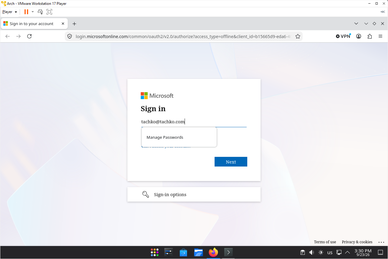Open the VPN panel
Viewport: 388px width, 259px height.
click(343, 36)
